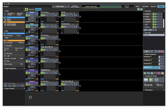Add a plugin after Chain 6's Tube-Tech ME 1B
The height and width of the screenshot is (109, 168).
pyautogui.click(x=80, y=86)
